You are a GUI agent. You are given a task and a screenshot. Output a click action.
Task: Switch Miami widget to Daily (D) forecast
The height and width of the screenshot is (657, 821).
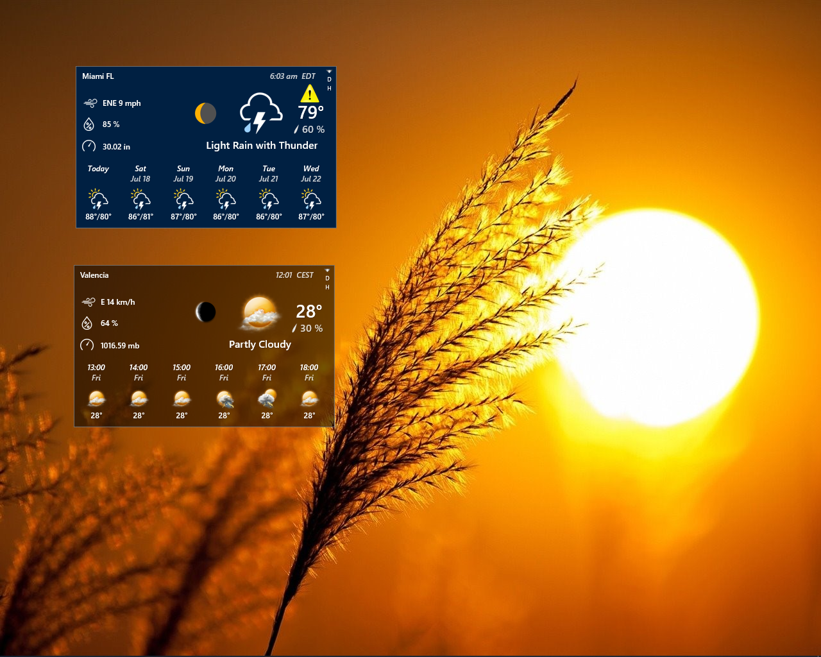click(329, 80)
